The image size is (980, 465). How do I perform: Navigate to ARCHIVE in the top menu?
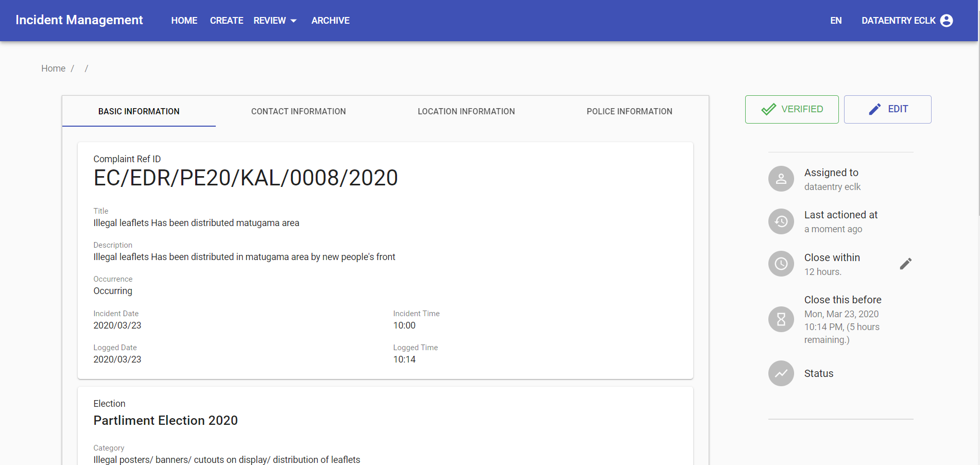(x=330, y=21)
